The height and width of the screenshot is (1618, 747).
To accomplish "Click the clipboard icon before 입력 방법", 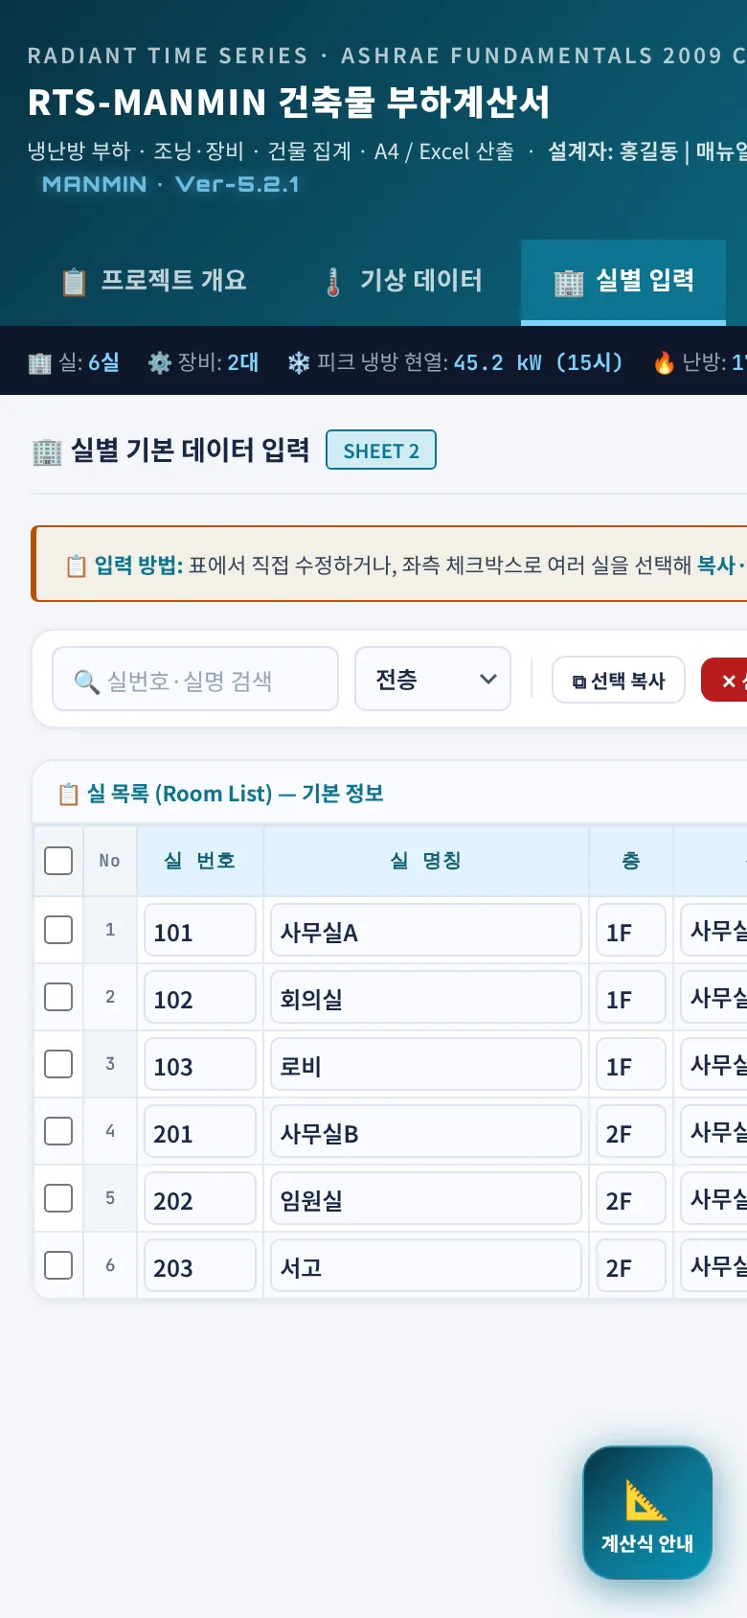I will [76, 566].
